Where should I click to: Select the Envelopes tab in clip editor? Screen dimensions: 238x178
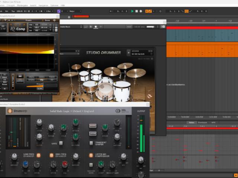click(x=203, y=123)
